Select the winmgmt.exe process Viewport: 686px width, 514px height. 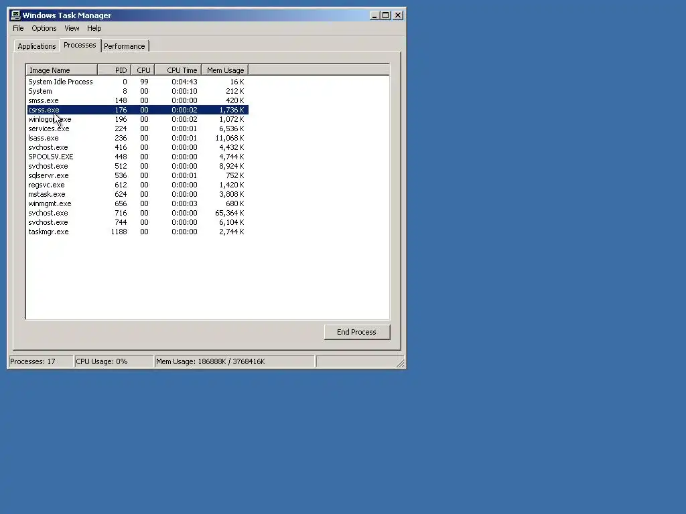[137, 203]
